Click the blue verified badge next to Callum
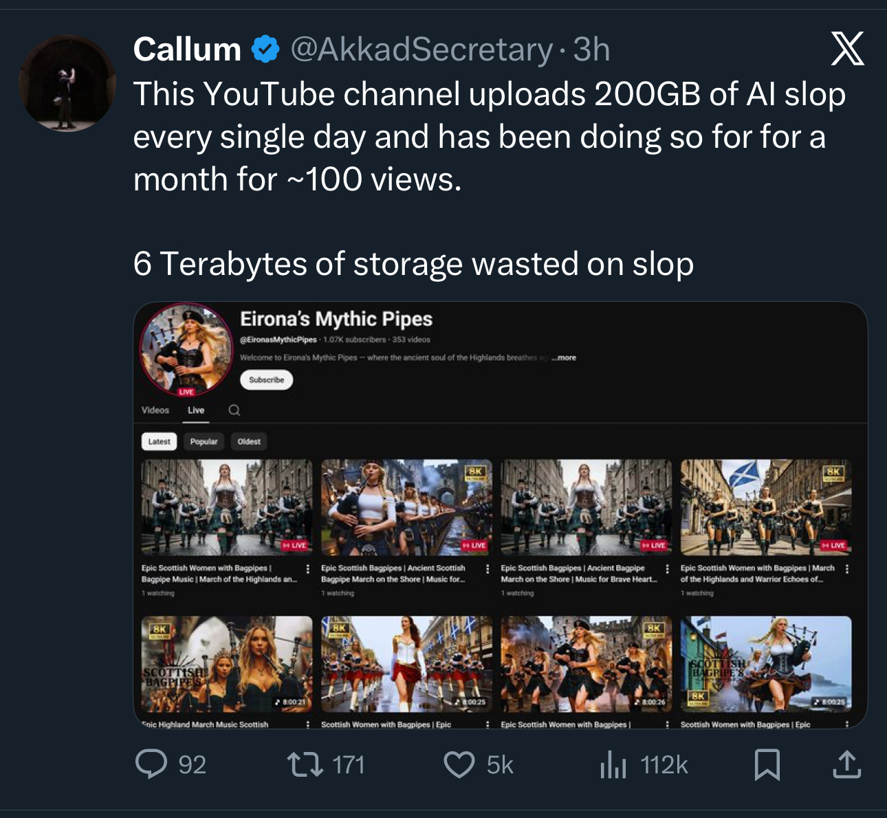 coord(265,49)
